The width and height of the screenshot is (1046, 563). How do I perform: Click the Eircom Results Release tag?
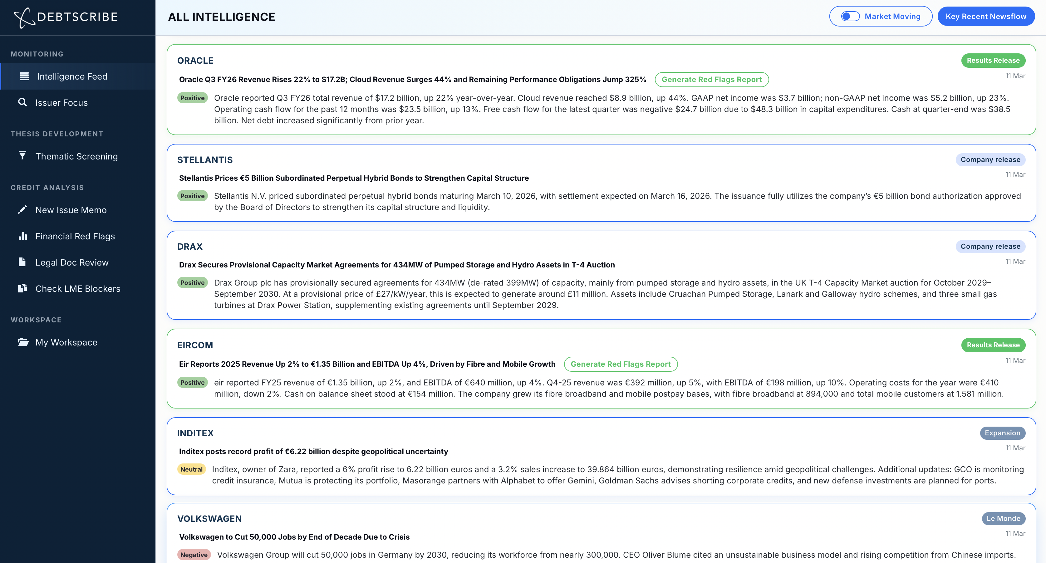tap(993, 345)
